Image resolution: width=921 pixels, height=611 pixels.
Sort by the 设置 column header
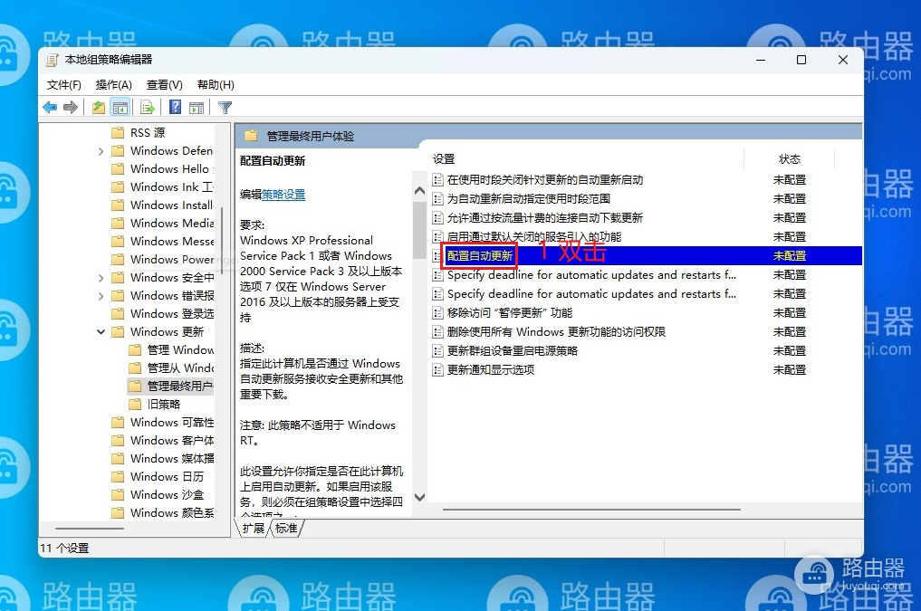pyautogui.click(x=444, y=159)
